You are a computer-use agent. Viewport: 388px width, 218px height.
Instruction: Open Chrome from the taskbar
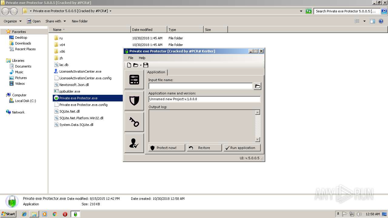(x=55, y=214)
